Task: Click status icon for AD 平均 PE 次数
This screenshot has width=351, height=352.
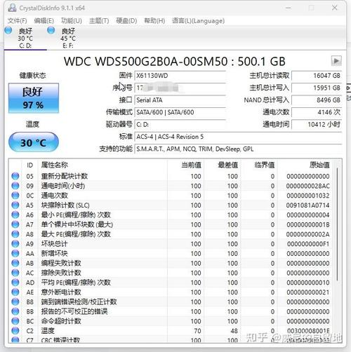Action: 15,283
